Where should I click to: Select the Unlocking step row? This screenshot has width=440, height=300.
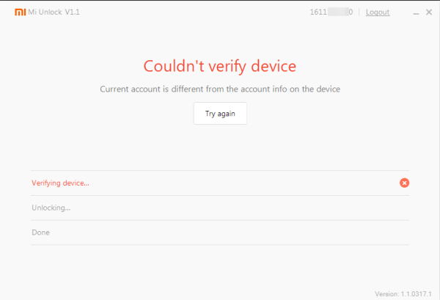pyautogui.click(x=220, y=208)
